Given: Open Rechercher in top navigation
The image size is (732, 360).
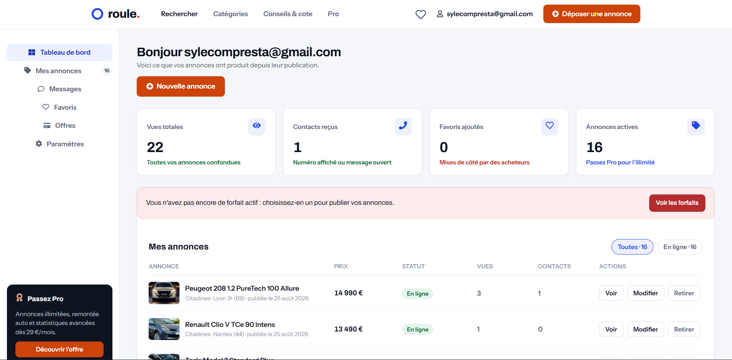Looking at the screenshot, I should 179,14.
